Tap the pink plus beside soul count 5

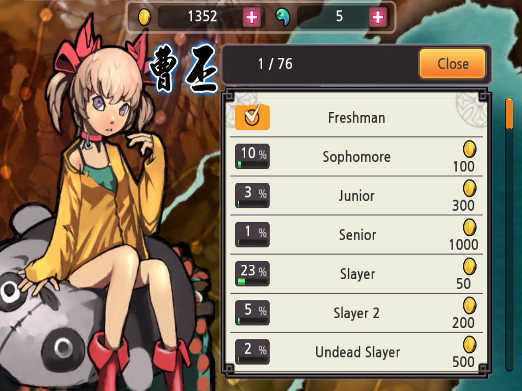(378, 17)
